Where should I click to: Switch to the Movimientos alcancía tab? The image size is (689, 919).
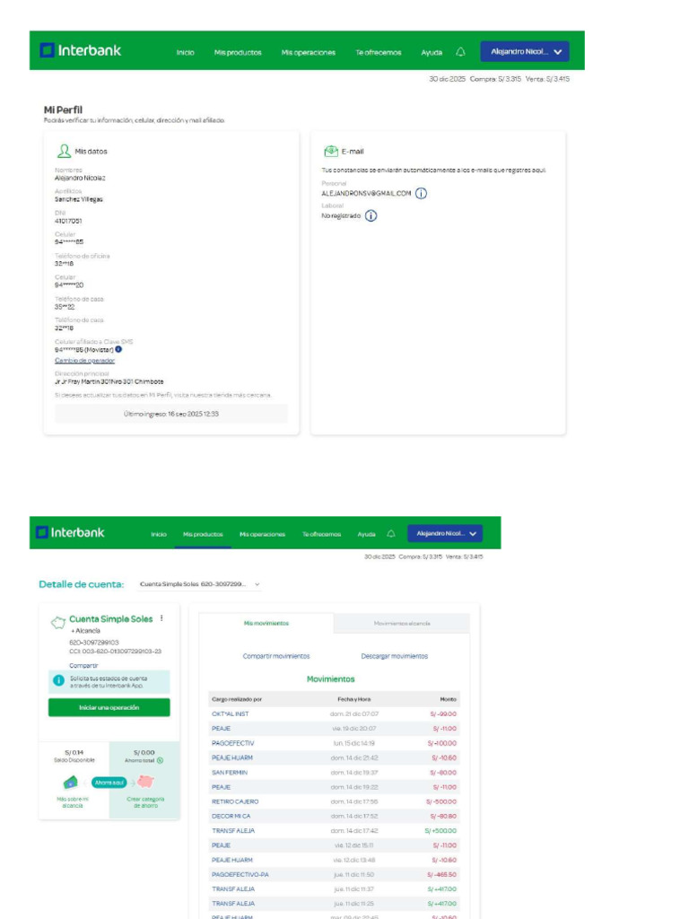pyautogui.click(x=402, y=624)
